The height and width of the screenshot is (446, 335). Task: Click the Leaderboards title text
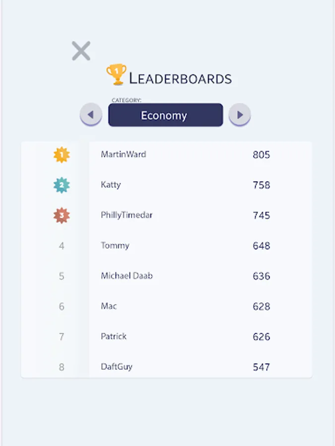point(180,78)
